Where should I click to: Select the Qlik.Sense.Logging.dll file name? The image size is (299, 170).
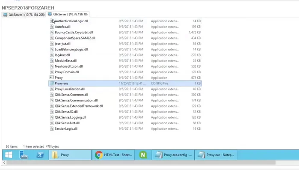[x=70, y=117]
